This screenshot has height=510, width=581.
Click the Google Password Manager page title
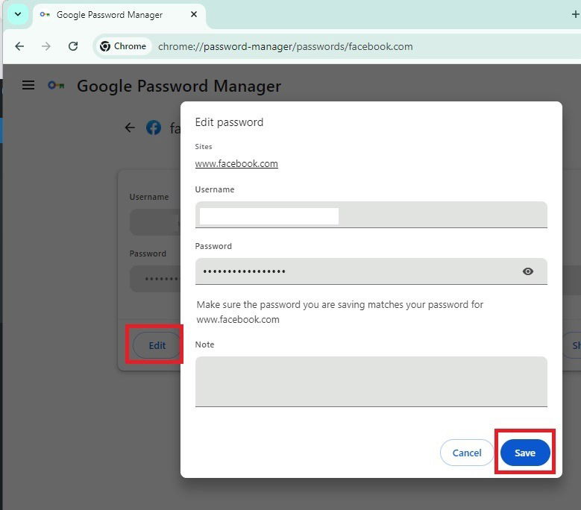[x=179, y=86]
